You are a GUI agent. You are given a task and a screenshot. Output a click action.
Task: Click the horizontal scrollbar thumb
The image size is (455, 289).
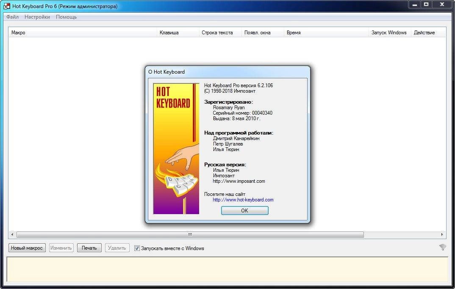[x=190, y=234]
